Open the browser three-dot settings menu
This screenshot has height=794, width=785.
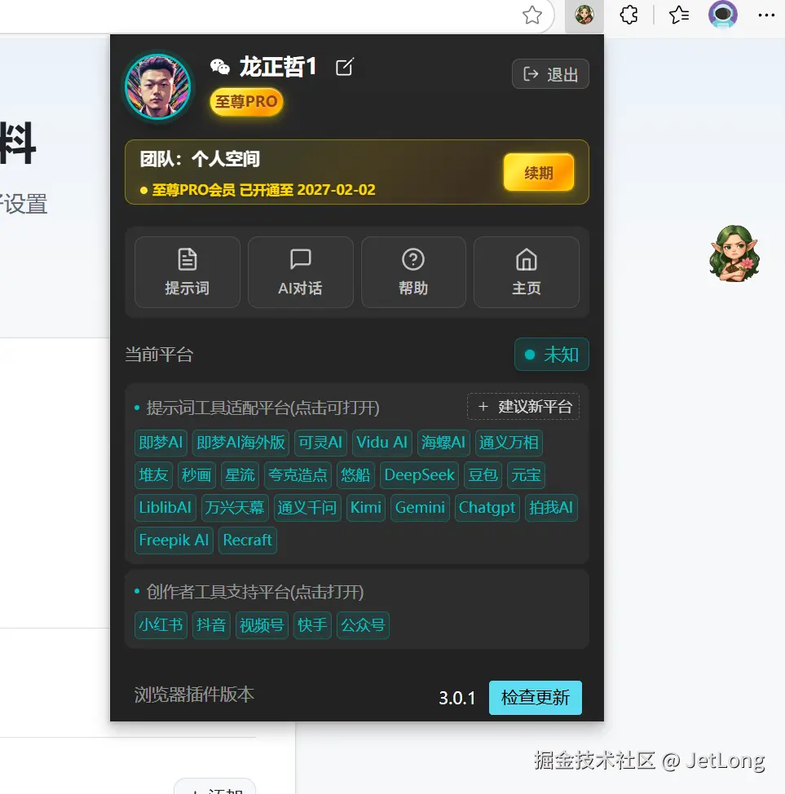pyautogui.click(x=766, y=15)
